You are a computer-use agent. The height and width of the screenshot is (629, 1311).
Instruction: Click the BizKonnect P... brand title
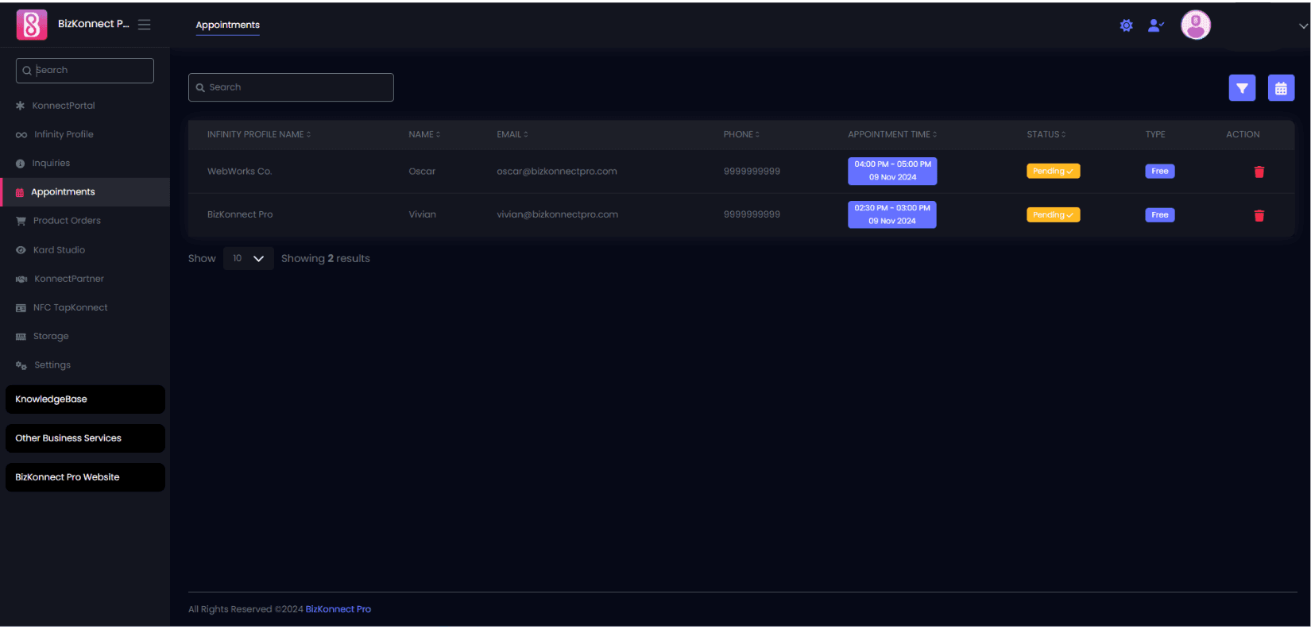coord(93,24)
